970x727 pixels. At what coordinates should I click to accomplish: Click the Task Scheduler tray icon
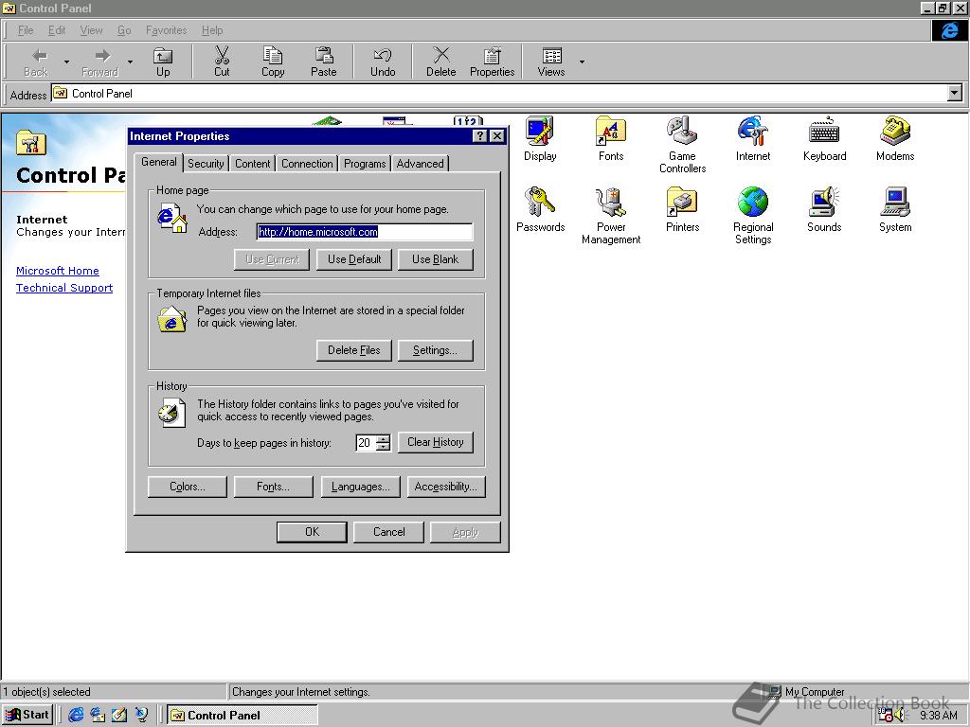[x=886, y=716]
